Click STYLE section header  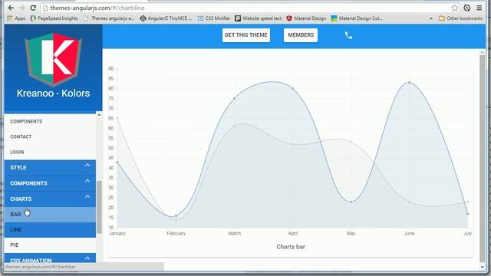[50, 168]
